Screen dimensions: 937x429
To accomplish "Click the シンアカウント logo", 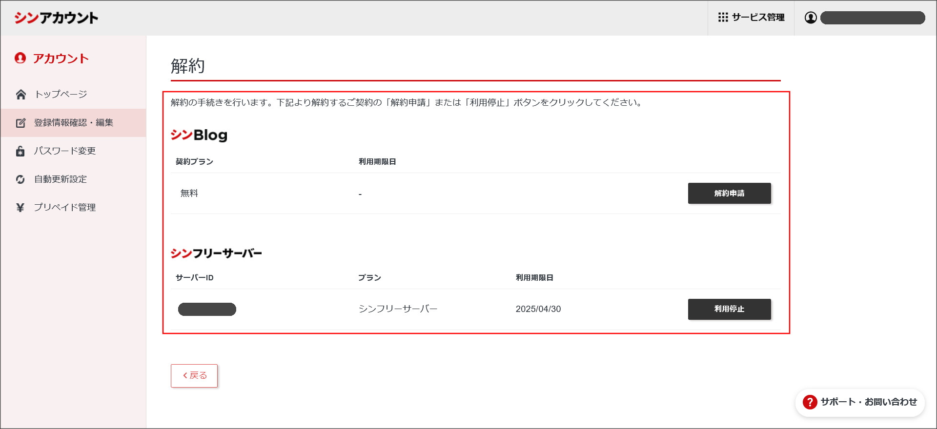I will click(x=56, y=18).
